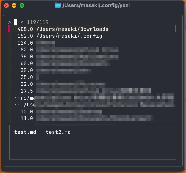186x173 pixels.
Task: Click the yellow minimize window button
Action: (14, 5)
